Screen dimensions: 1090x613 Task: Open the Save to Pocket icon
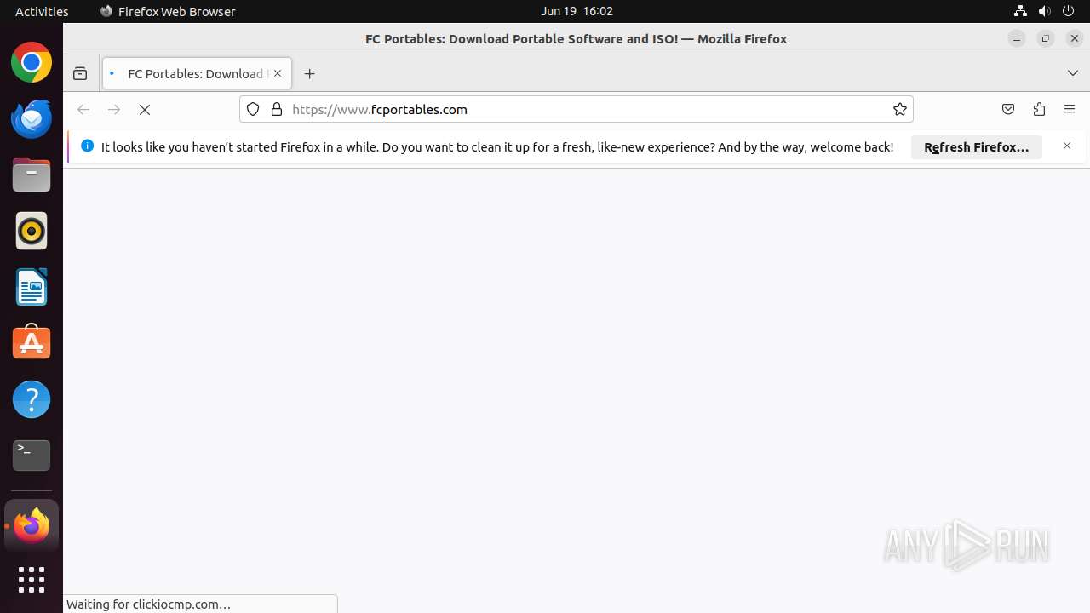[x=1008, y=109]
